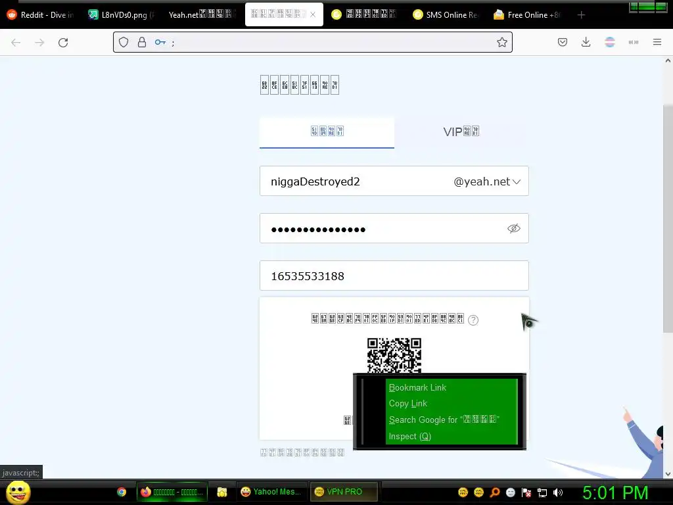Click the help question mark above QR code
The width and height of the screenshot is (673, 505).
pyautogui.click(x=473, y=320)
